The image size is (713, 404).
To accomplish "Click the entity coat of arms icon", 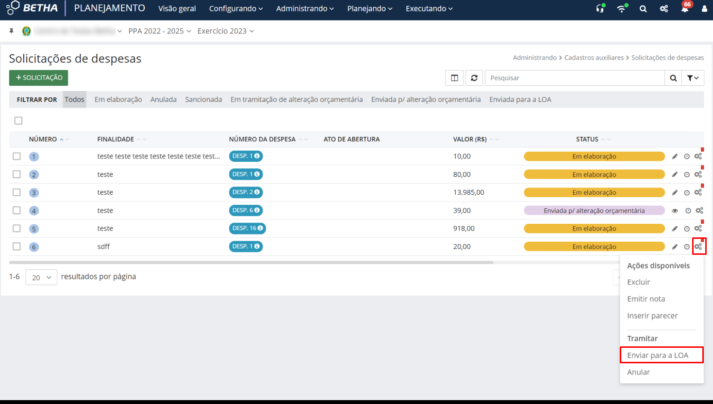I will tap(27, 31).
